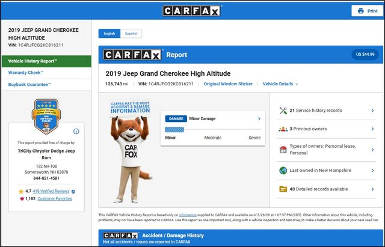Open the Warranty Check section

point(25,73)
